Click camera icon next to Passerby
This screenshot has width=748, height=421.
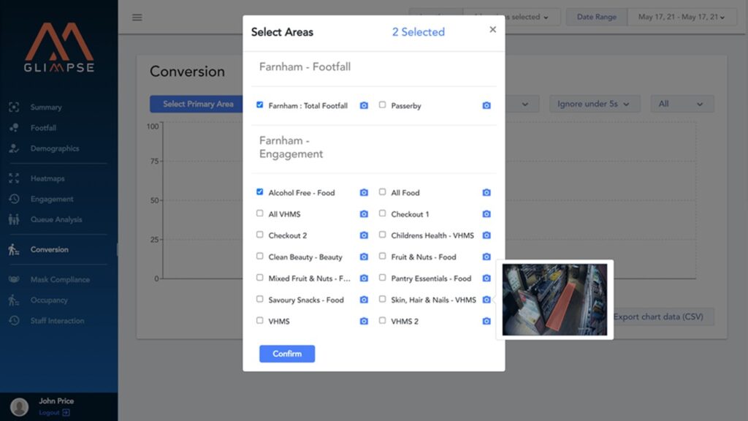[x=486, y=106]
